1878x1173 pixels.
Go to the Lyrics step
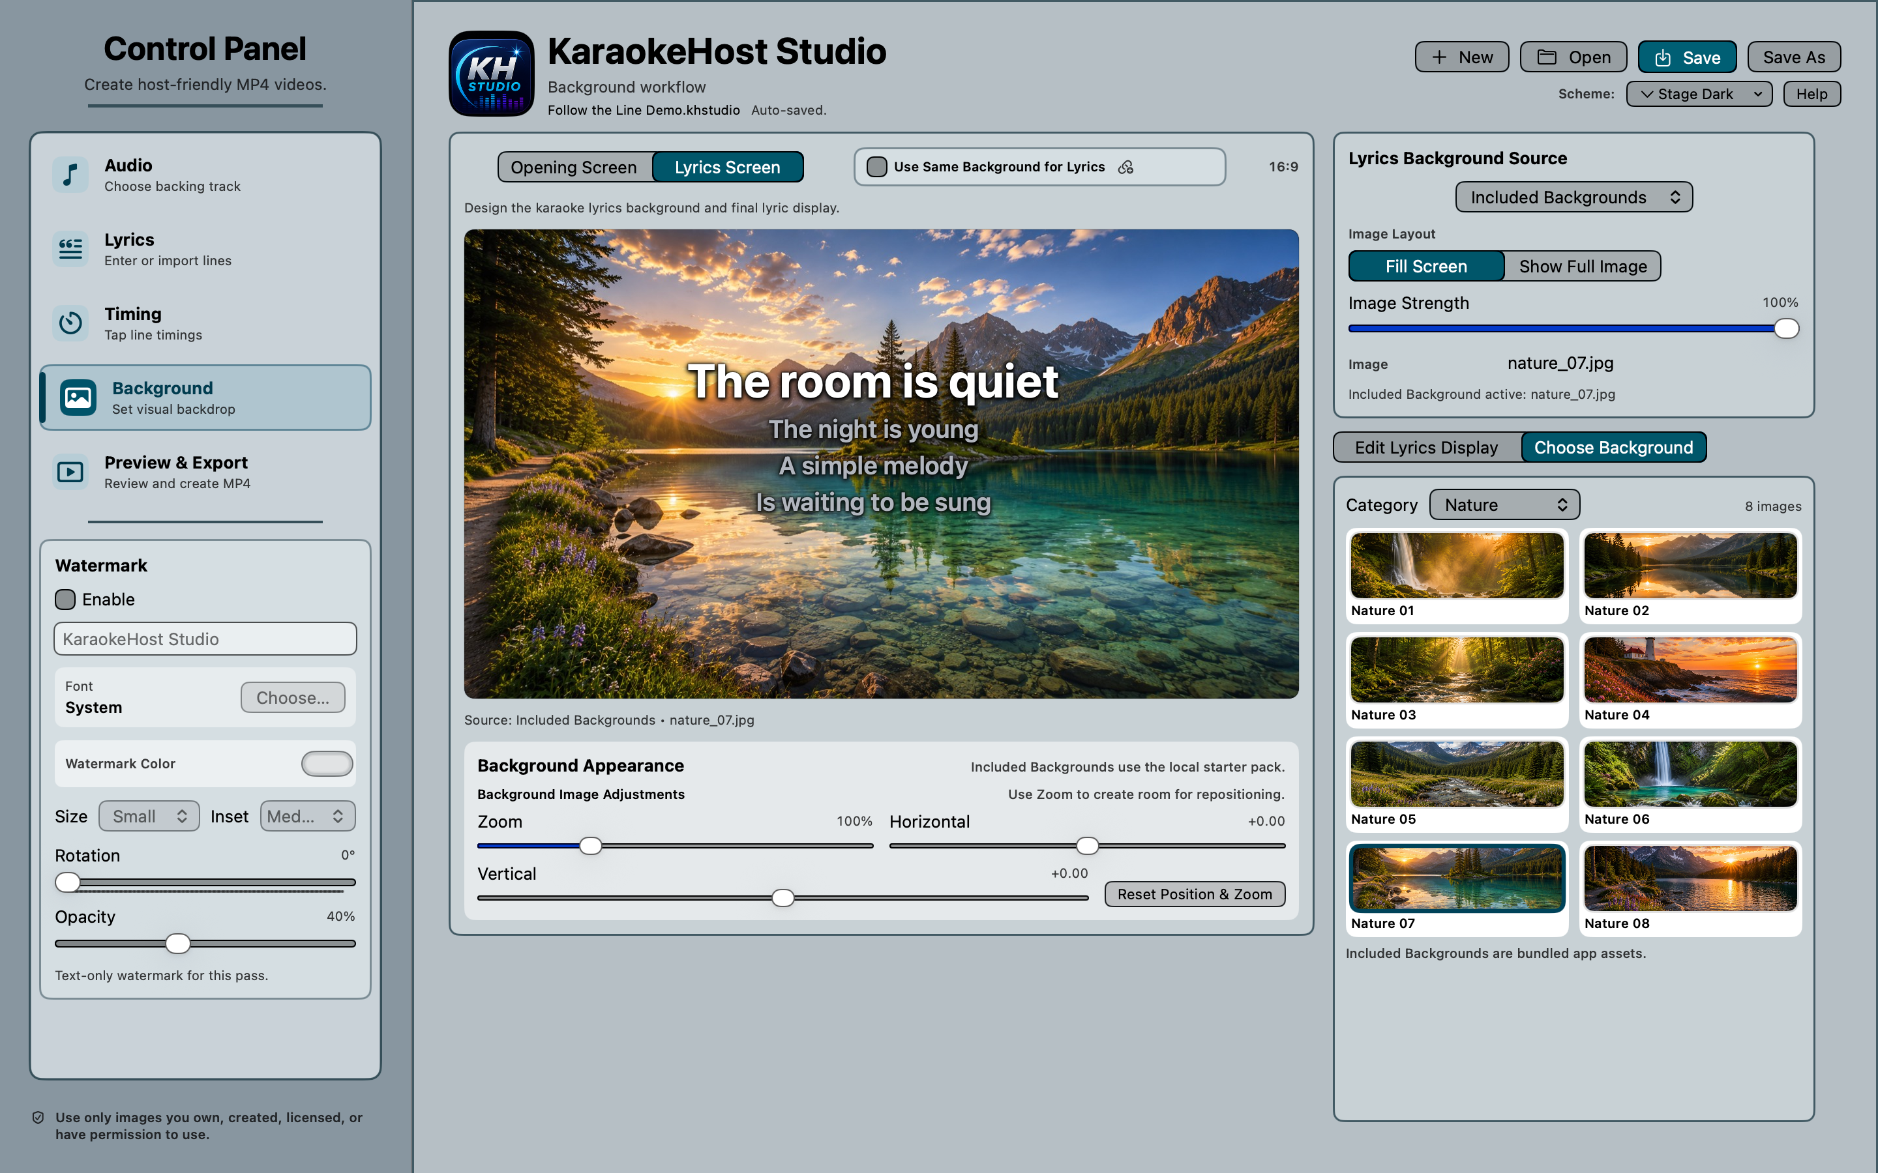[x=205, y=249]
